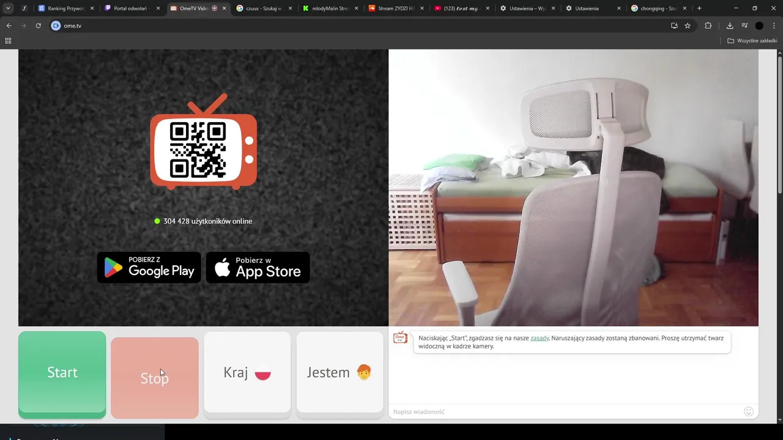Switch to the czuux Google search tab

coord(264,9)
